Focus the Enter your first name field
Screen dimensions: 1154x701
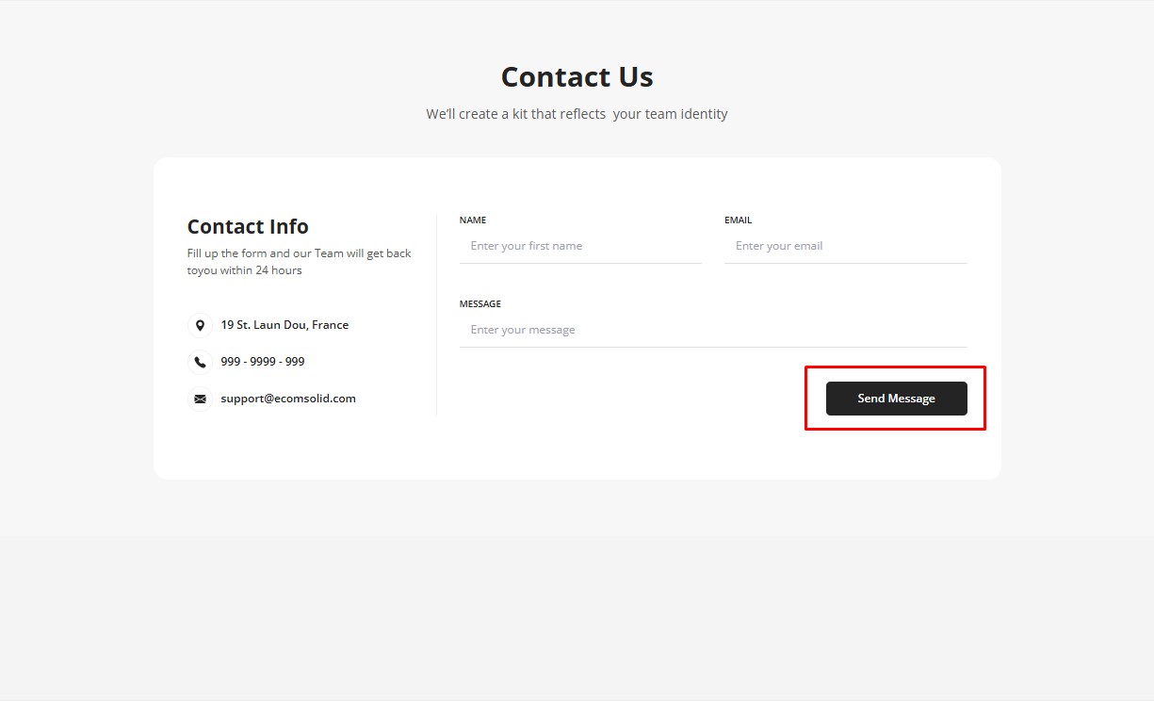point(580,246)
